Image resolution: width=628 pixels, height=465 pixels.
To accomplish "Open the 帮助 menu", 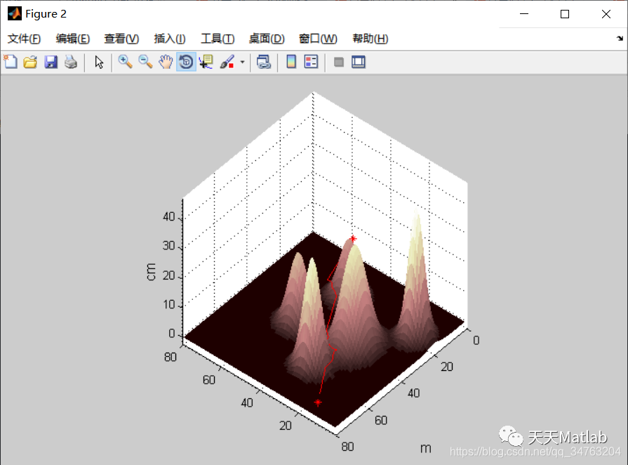I will pyautogui.click(x=370, y=39).
